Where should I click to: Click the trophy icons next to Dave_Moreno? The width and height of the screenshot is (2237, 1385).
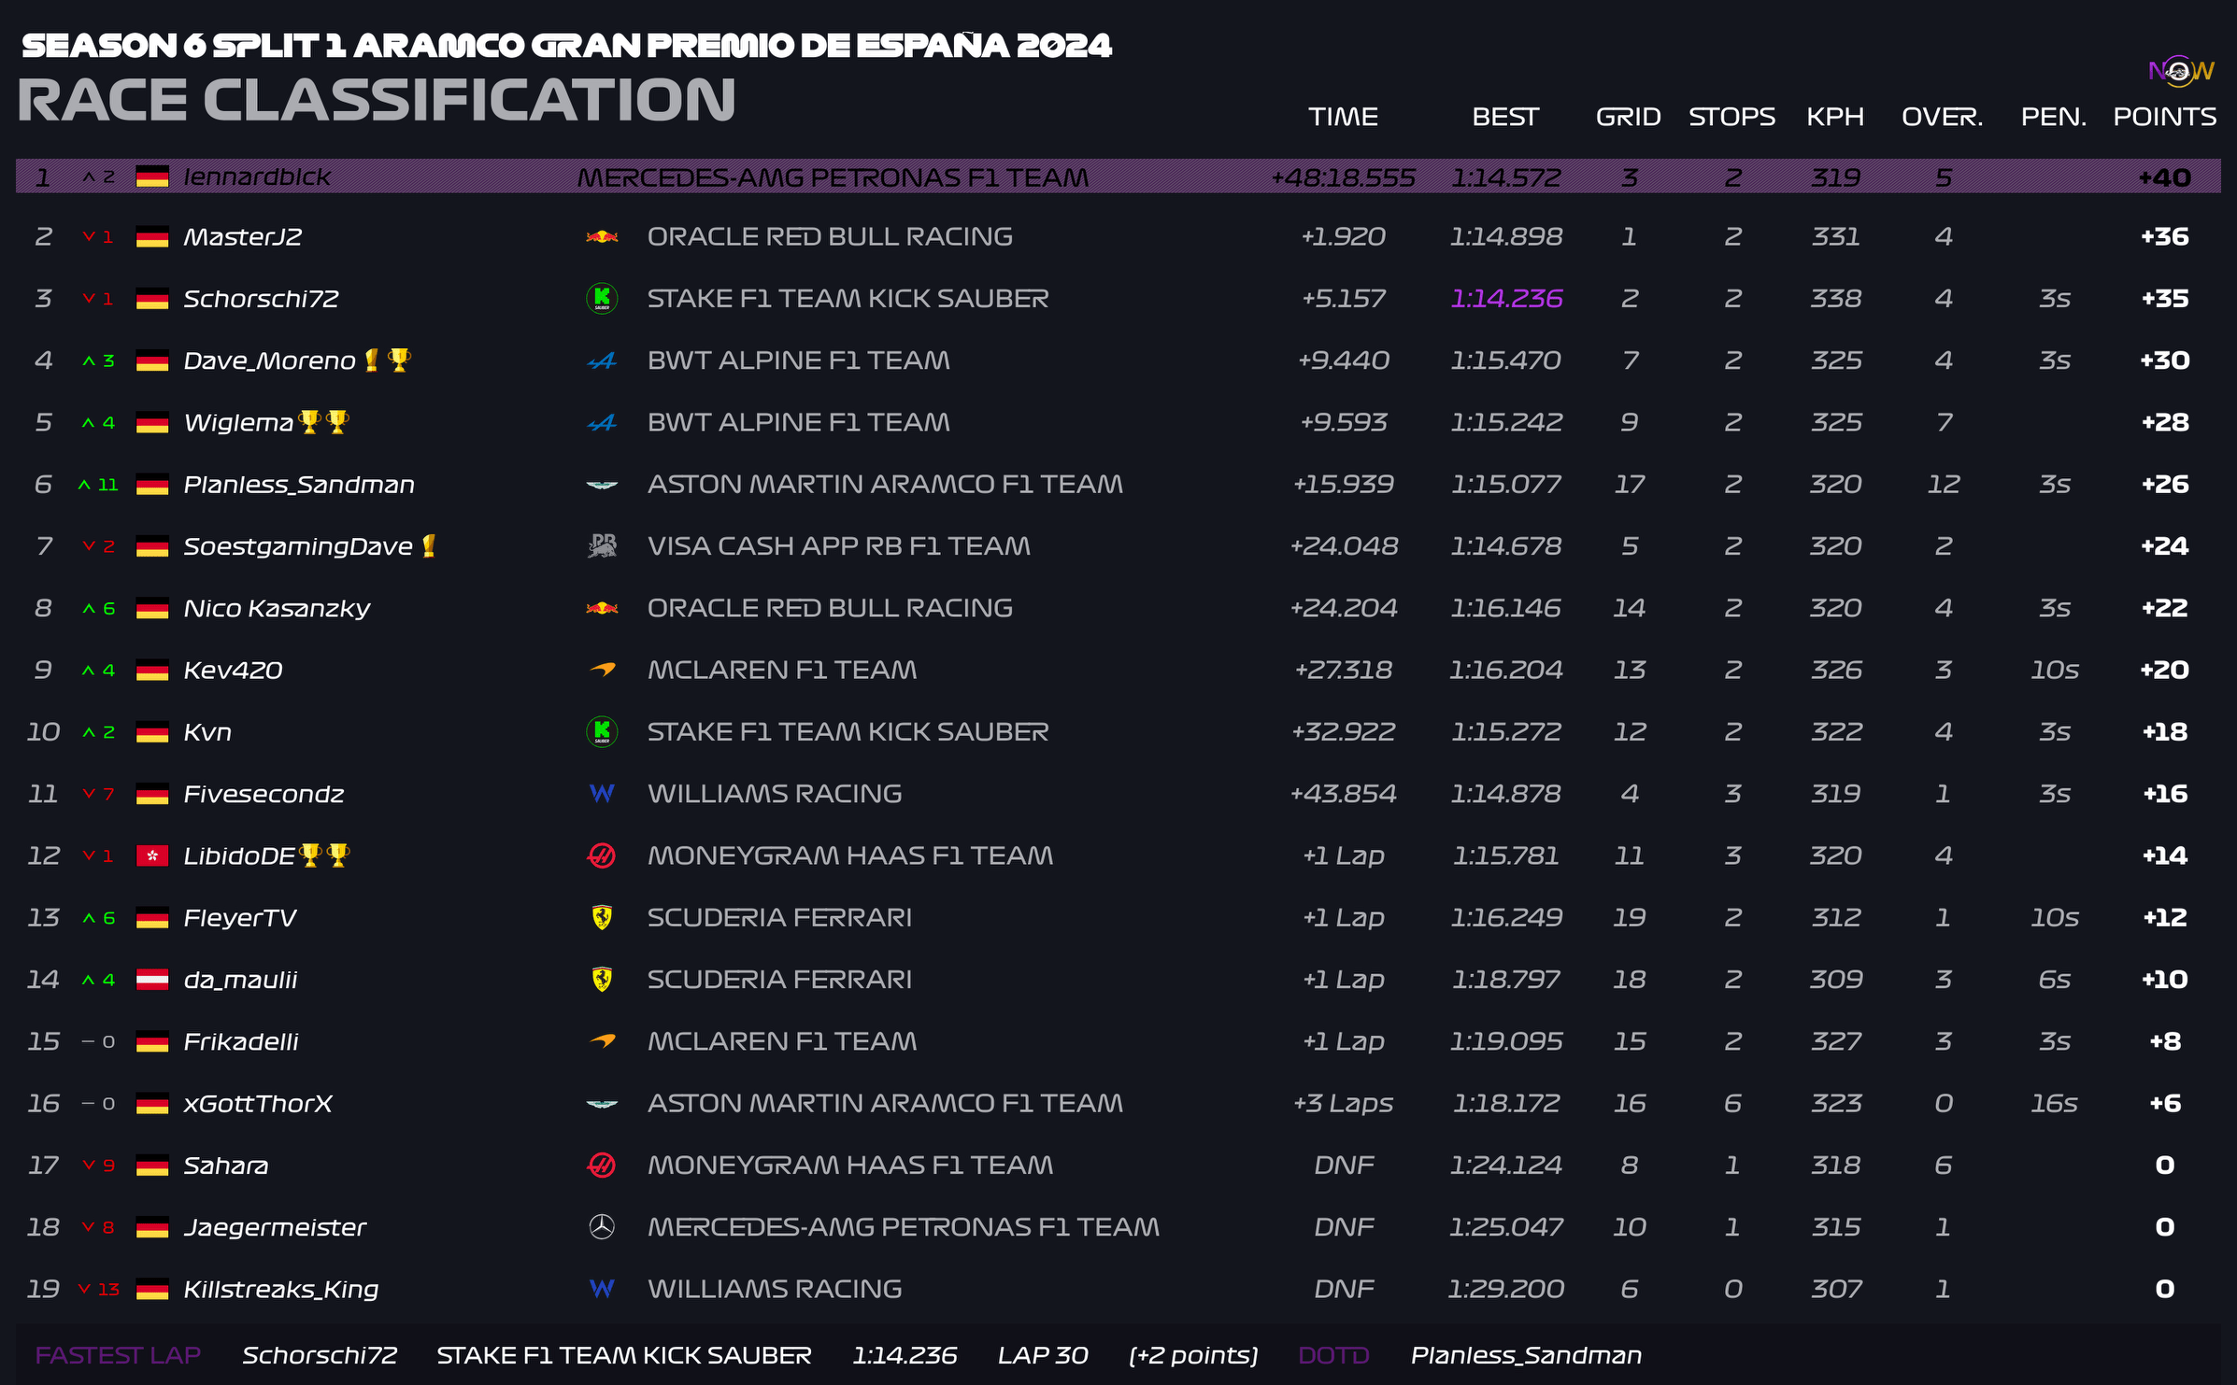[x=387, y=360]
